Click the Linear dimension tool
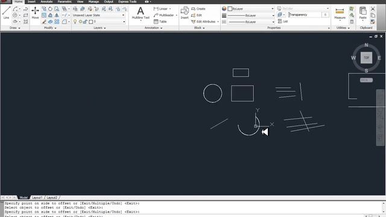Screen dimensions: 386x217 161,8
